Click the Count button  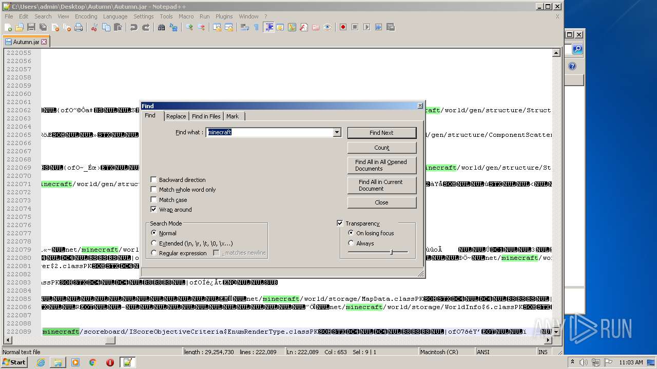(382, 148)
